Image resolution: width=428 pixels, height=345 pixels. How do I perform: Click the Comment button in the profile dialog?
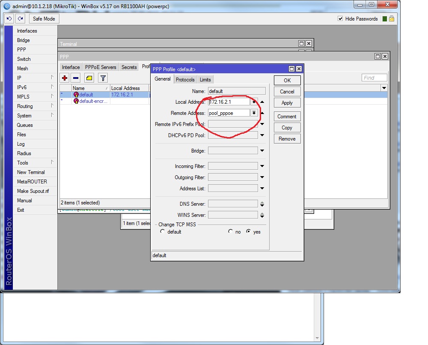[x=287, y=117]
